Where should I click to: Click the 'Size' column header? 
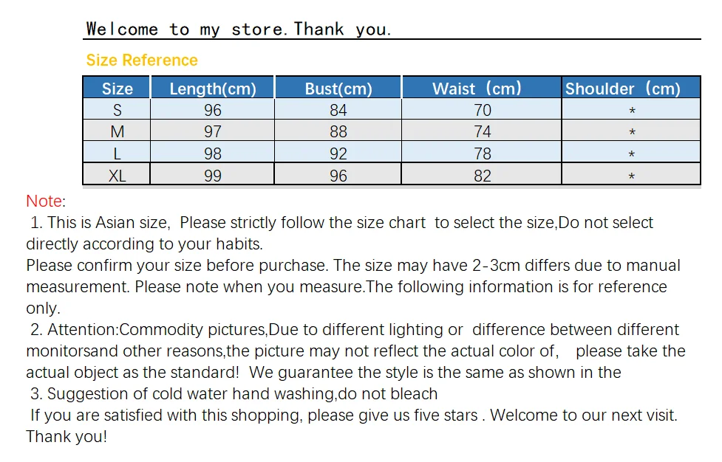(117, 88)
